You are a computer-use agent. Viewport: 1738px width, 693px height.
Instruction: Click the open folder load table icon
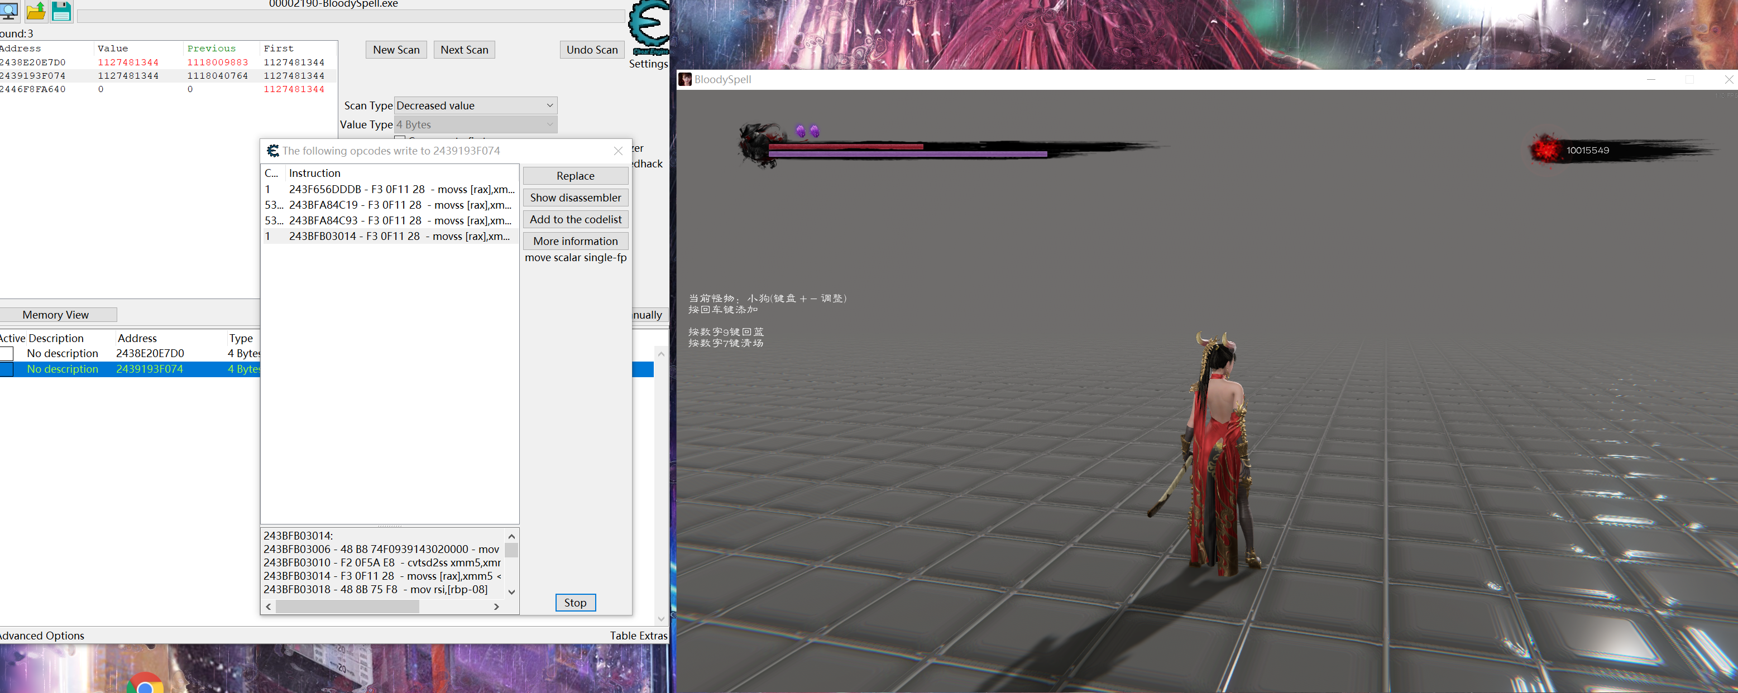pos(36,10)
